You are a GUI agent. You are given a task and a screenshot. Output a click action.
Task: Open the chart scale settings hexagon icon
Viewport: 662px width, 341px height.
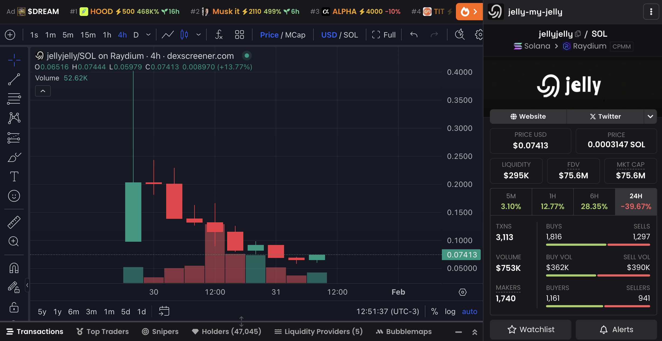(463, 292)
